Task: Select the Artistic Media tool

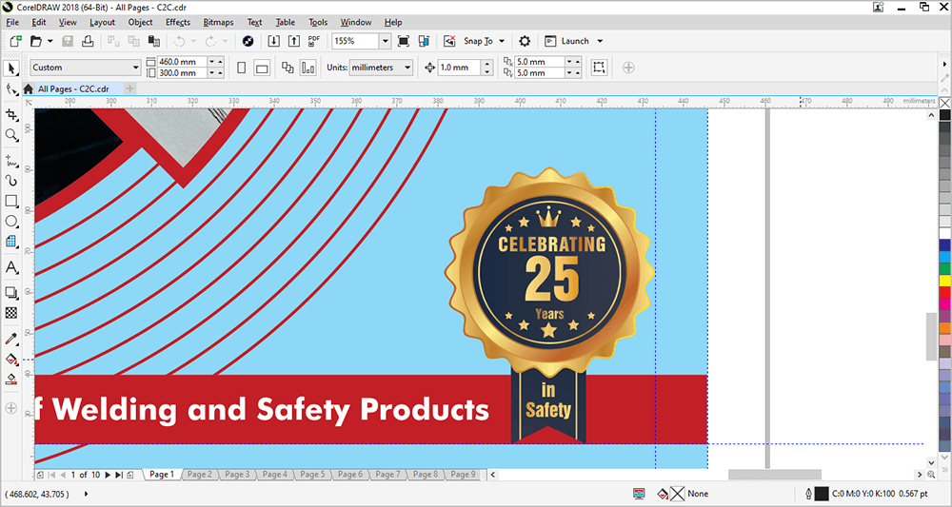Action: 10,181
